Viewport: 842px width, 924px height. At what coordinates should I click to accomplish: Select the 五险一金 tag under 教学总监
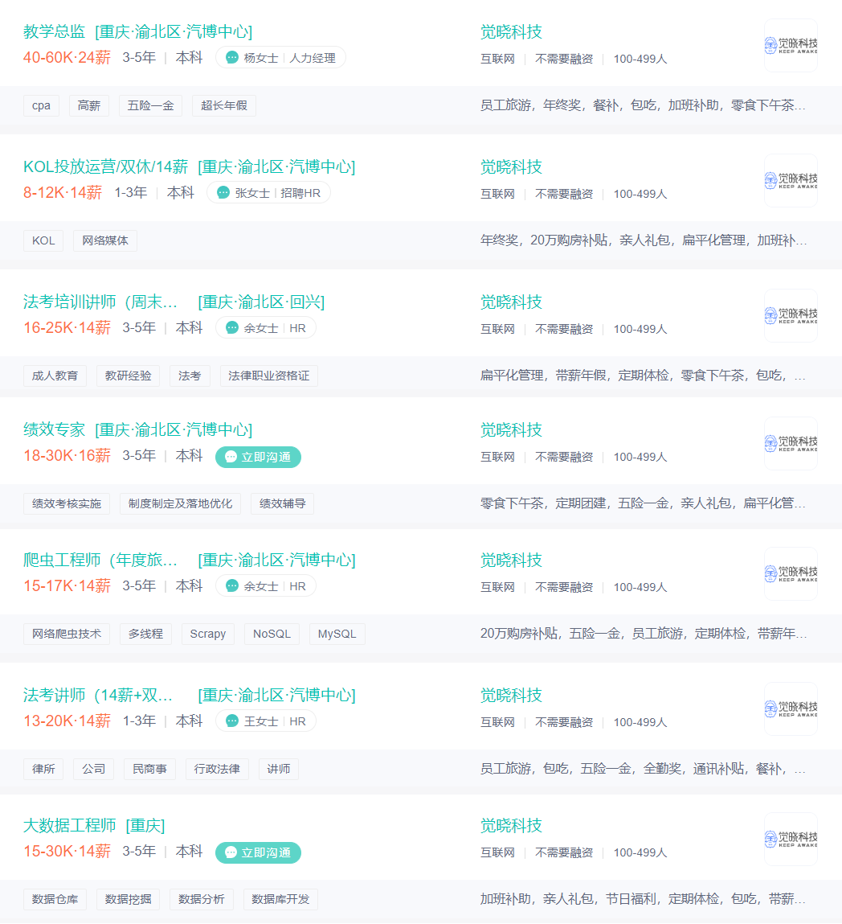coord(151,105)
